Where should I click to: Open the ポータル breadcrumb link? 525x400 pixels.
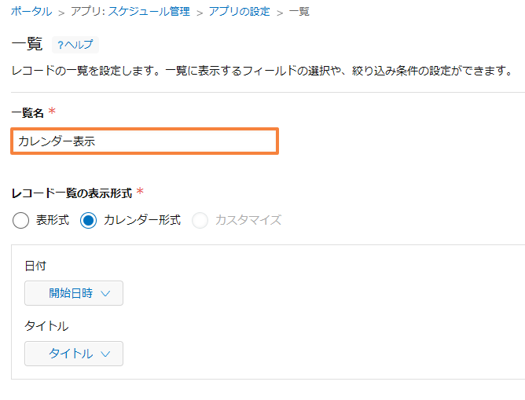pos(31,12)
